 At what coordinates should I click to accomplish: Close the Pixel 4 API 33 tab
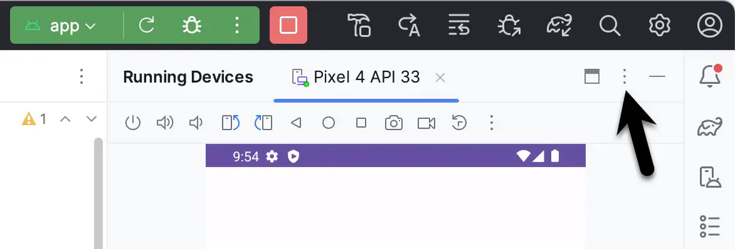440,78
